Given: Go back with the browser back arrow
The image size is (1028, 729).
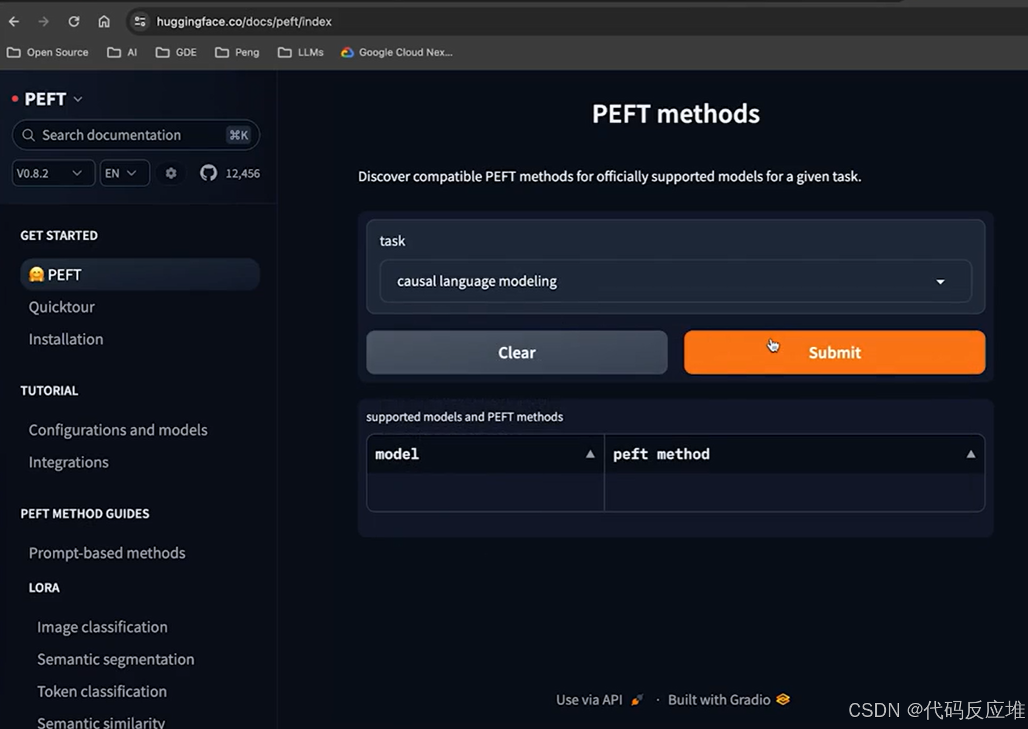Looking at the screenshot, I should click(14, 22).
